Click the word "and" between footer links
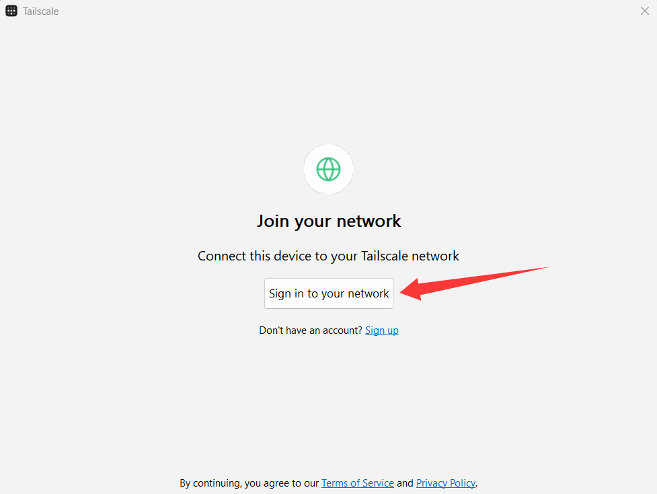Viewport: 657px width, 494px height. tap(405, 483)
